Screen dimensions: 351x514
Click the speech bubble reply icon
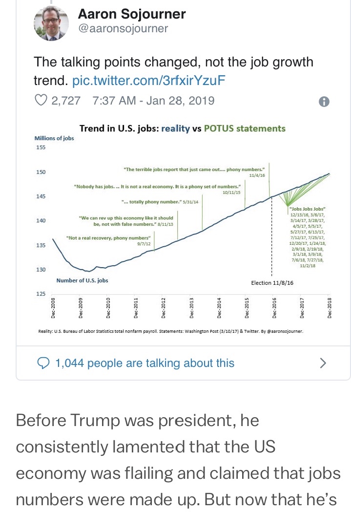[x=43, y=363]
